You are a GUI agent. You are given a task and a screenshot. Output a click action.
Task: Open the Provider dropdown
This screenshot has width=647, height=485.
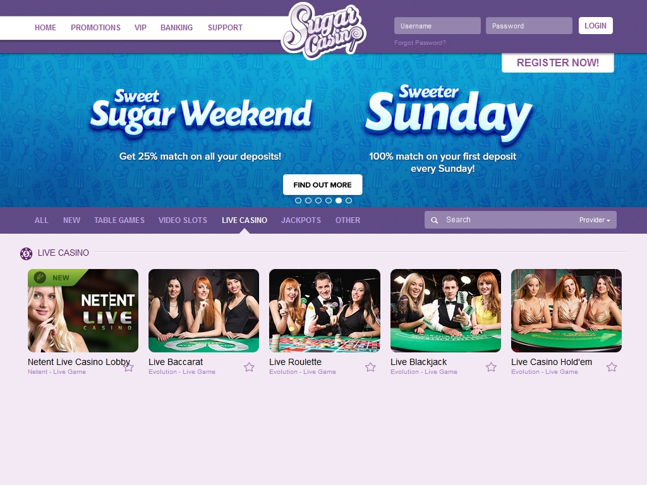click(x=595, y=220)
